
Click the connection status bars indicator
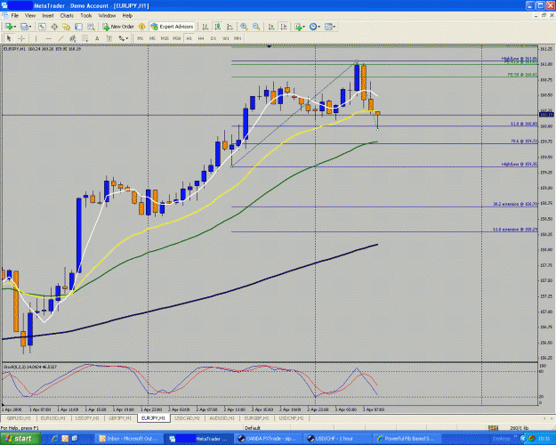pyautogui.click(x=493, y=428)
